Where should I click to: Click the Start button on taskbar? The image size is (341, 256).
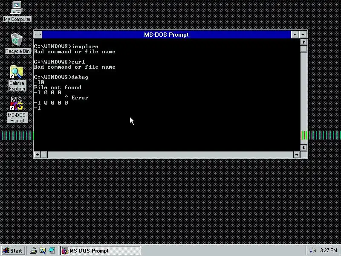pyautogui.click(x=13, y=250)
